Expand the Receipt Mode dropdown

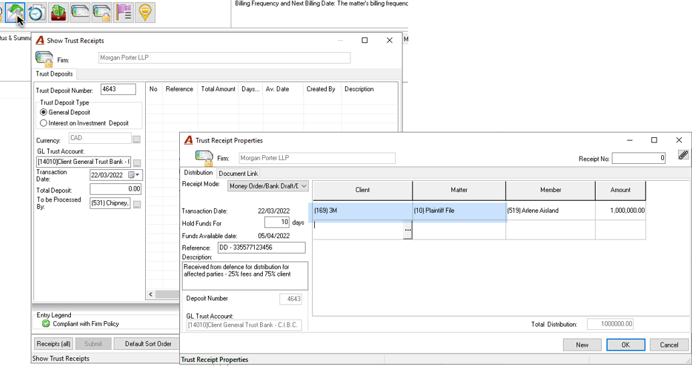tap(304, 186)
